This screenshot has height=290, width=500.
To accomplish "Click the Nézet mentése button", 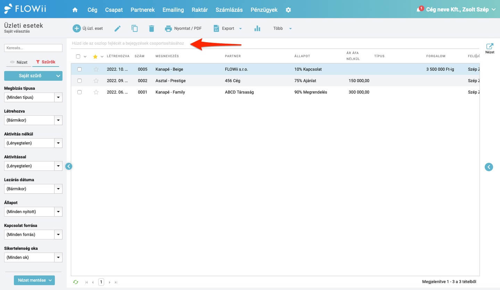I will click(x=34, y=280).
